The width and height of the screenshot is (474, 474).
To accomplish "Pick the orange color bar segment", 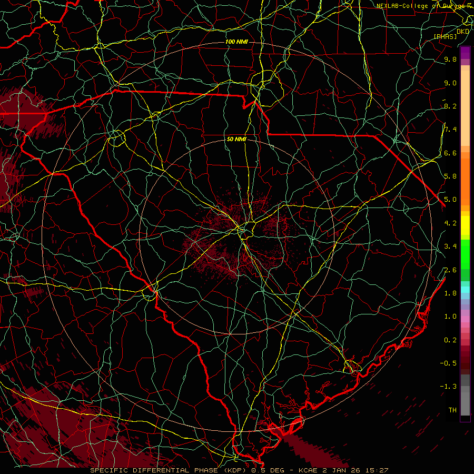I will (465, 182).
